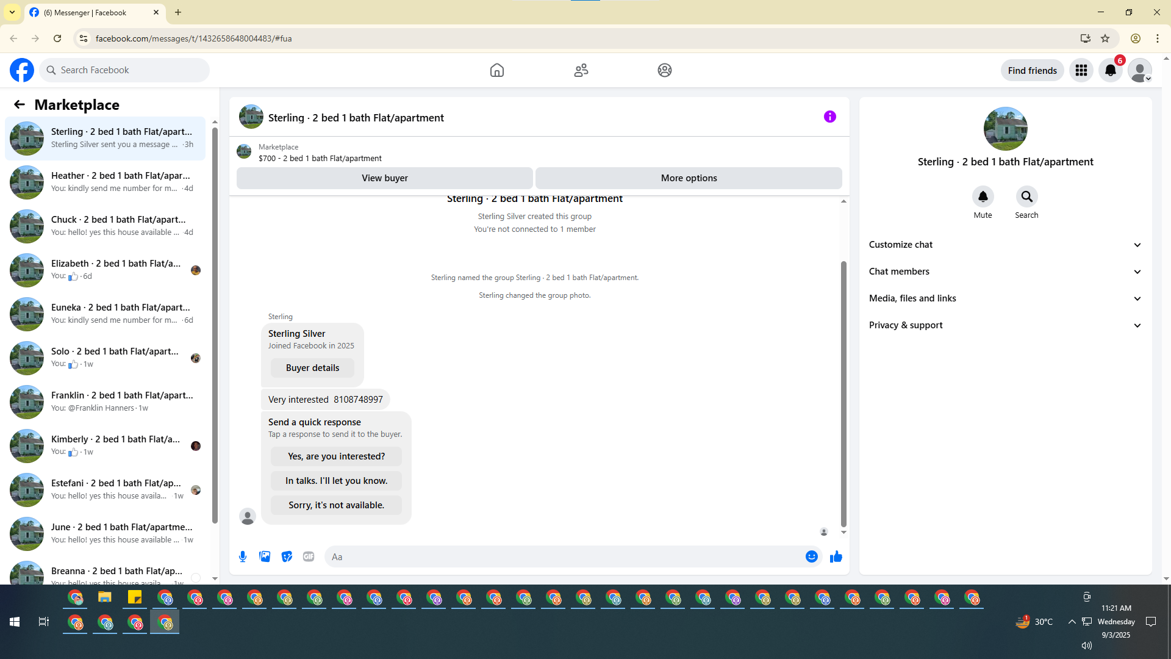Viewport: 1171px width, 659px height.
Task: Open Franklin conversation in list
Action: tap(105, 402)
